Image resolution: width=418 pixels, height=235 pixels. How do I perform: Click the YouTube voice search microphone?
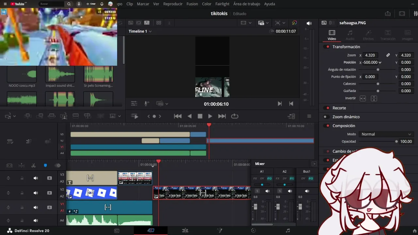[x=79, y=4]
